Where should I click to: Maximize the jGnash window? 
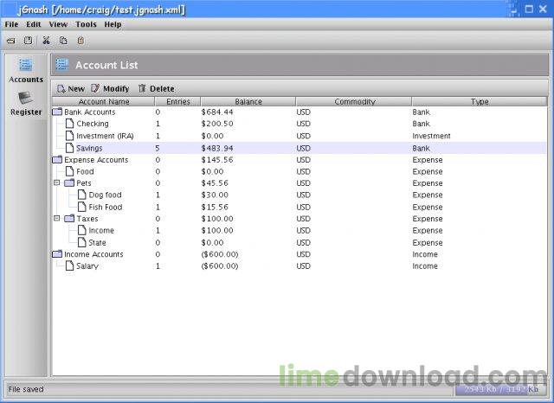click(529, 9)
